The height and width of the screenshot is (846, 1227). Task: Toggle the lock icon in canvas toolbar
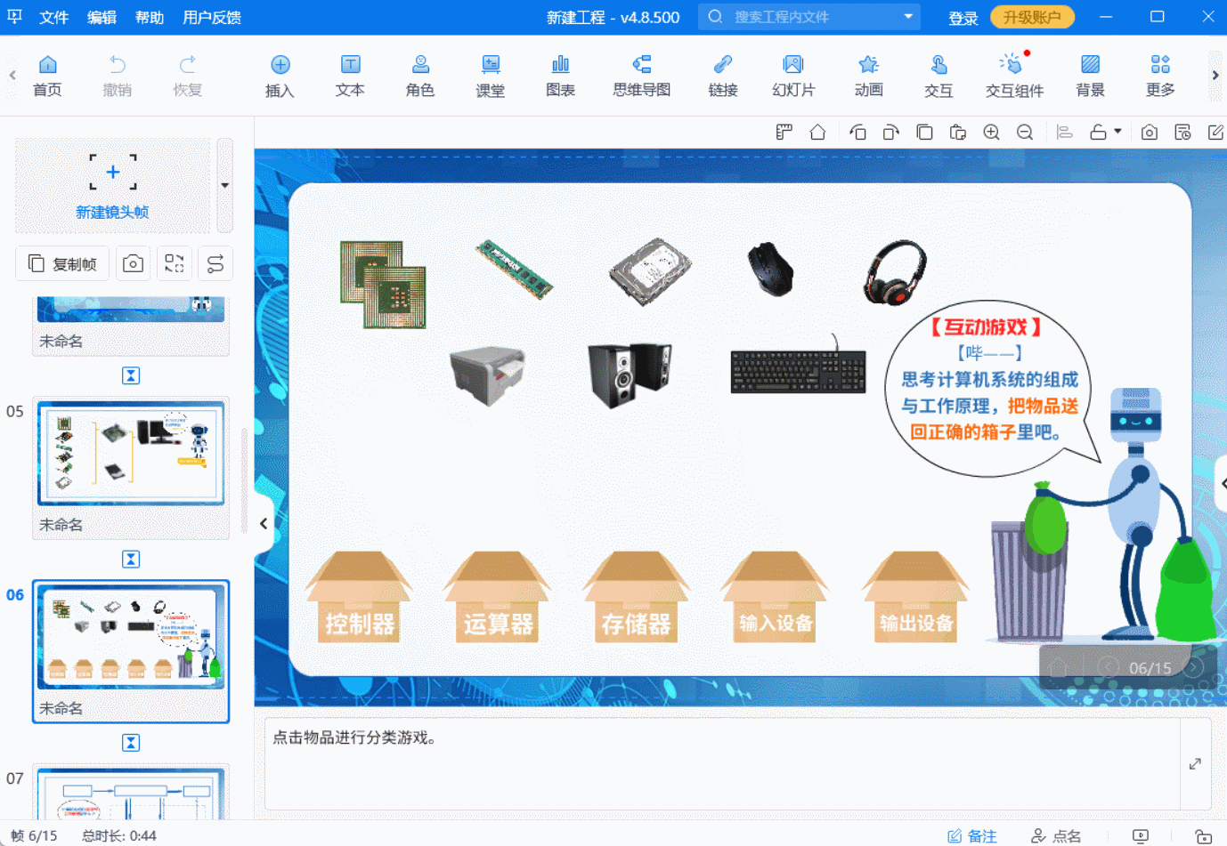pyautogui.click(x=1098, y=133)
